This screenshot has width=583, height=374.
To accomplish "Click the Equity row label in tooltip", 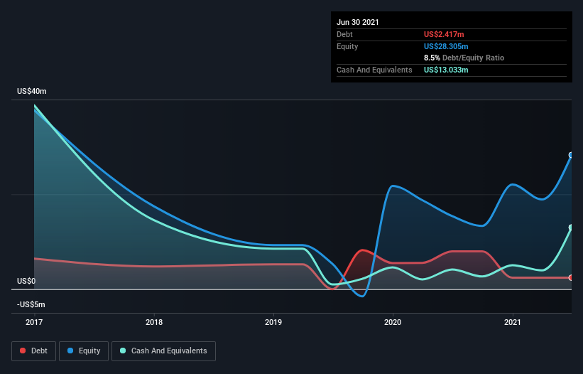I will (347, 46).
